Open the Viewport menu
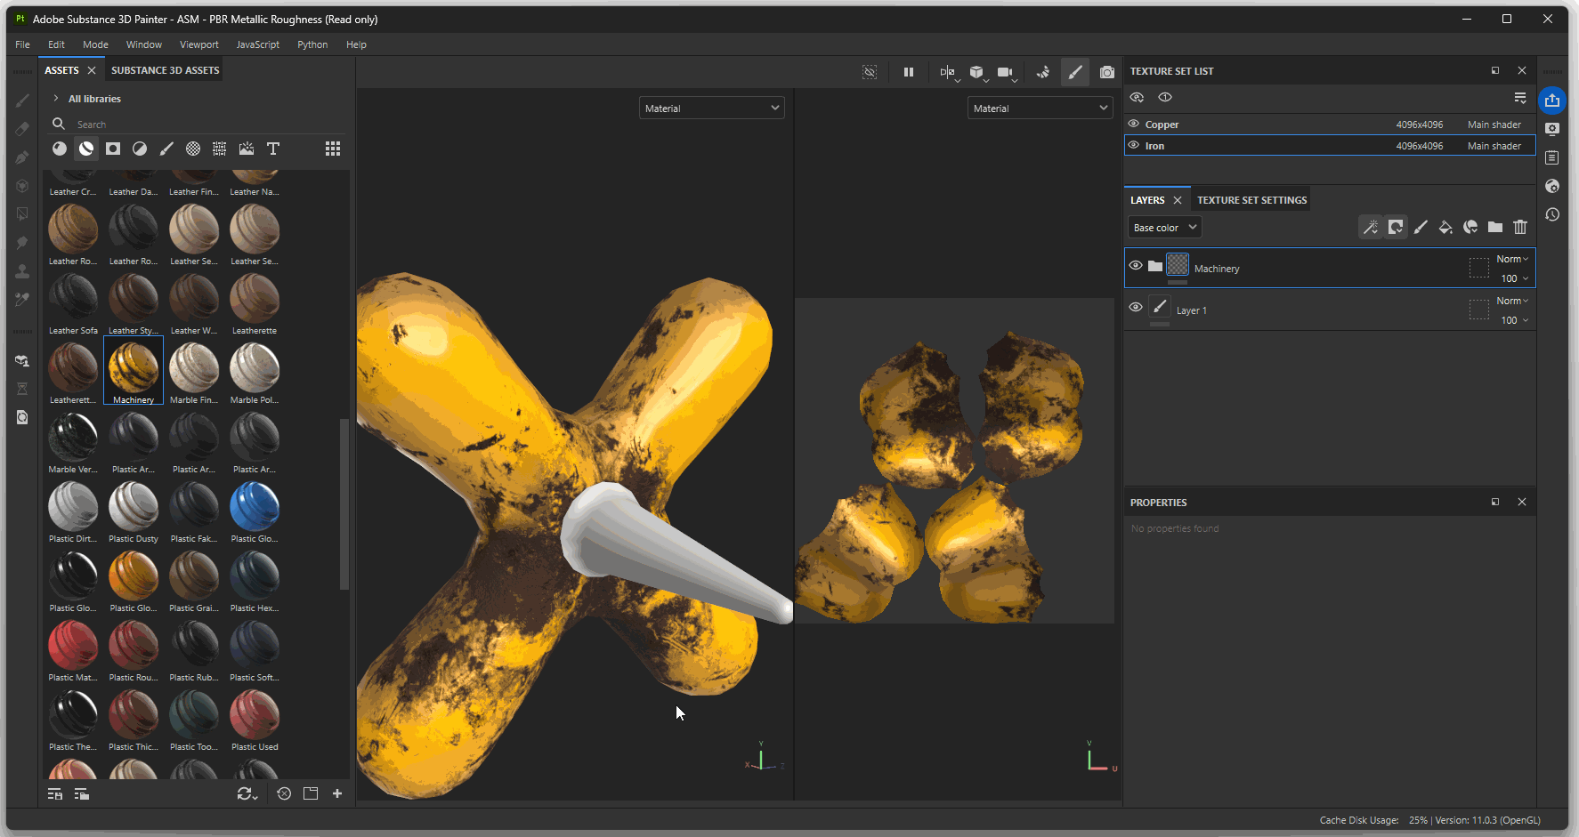1579x837 pixels. tap(198, 44)
